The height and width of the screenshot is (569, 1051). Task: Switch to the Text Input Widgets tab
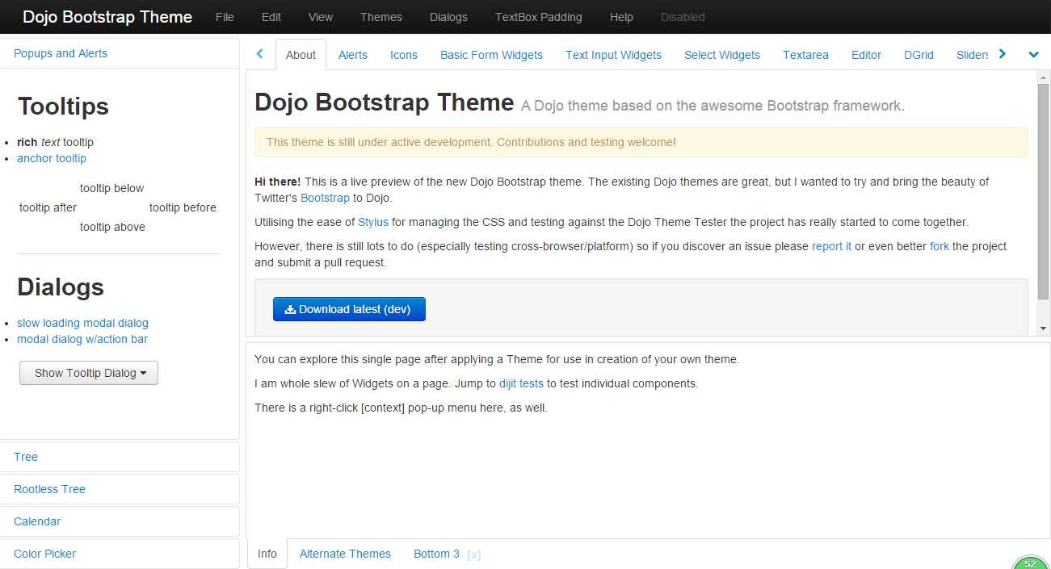(613, 55)
